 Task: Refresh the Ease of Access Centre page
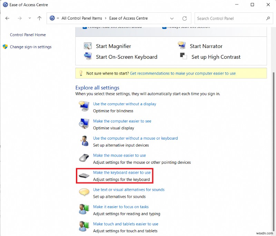(x=185, y=19)
